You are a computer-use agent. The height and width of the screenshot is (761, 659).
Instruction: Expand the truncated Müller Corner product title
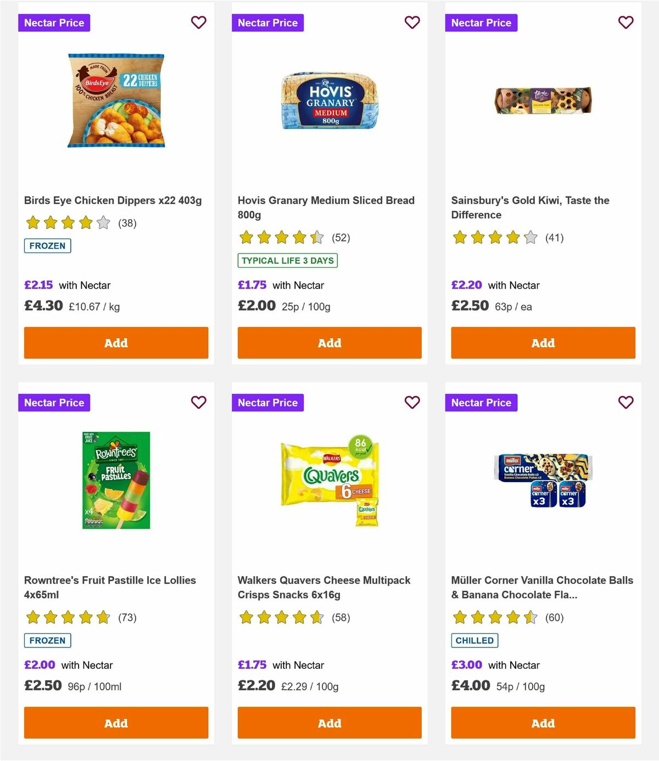543,587
